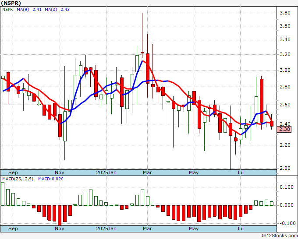
Task: Click the highlighted 2.38 current price tag
Action: pos(284,130)
